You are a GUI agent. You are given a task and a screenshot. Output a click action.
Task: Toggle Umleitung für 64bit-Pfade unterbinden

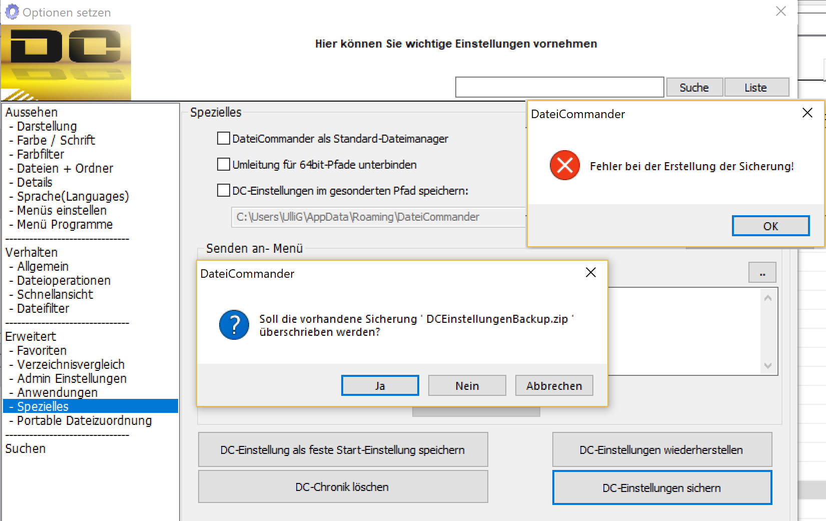(224, 165)
